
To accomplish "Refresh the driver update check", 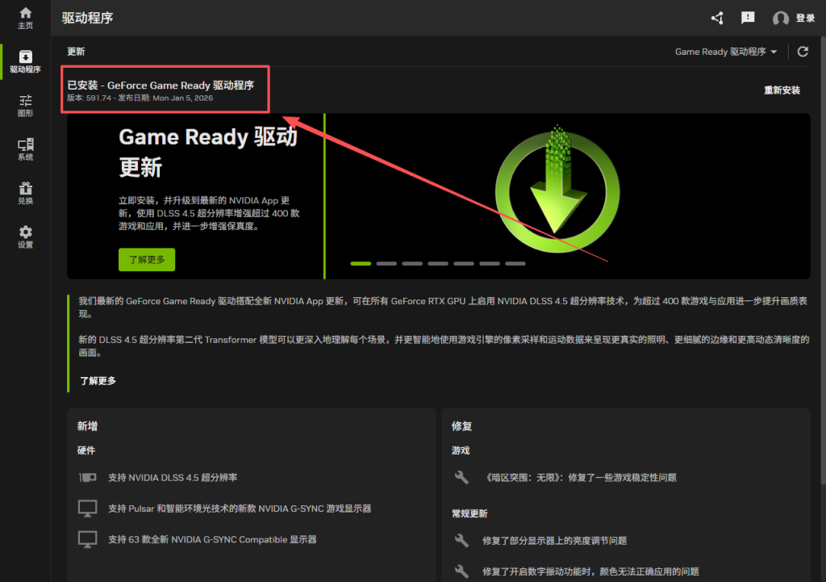I will (803, 52).
